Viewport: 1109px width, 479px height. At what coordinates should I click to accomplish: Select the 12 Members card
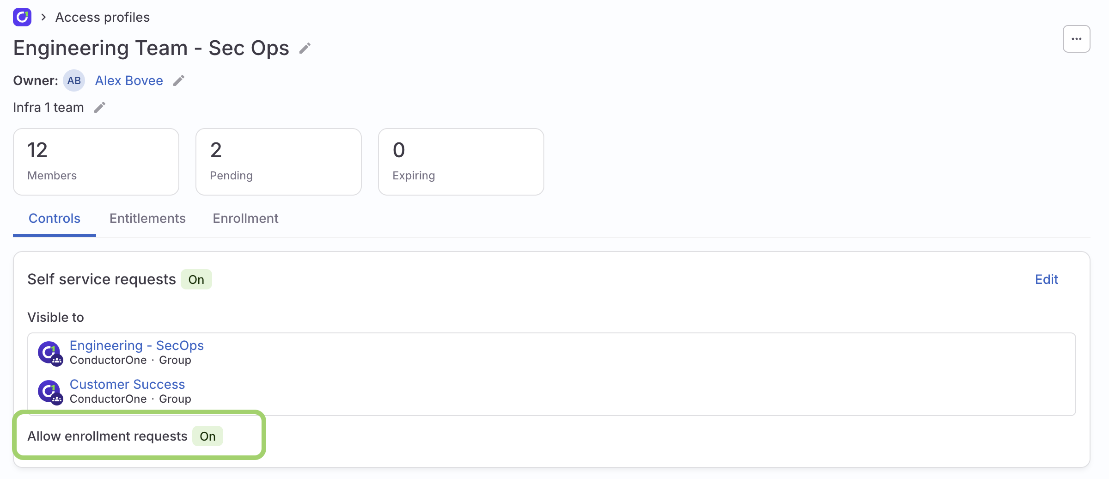(96, 161)
